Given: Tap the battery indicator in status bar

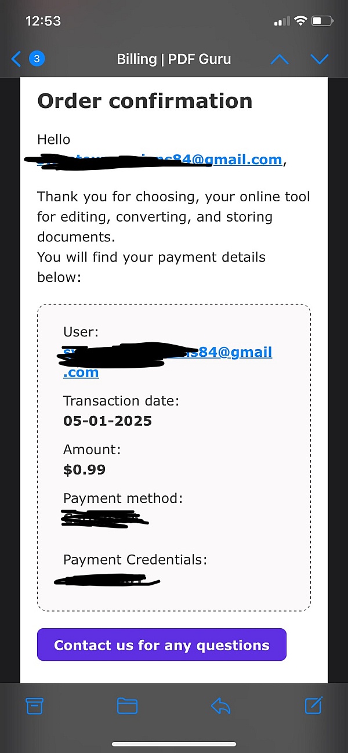Looking at the screenshot, I should pyautogui.click(x=322, y=21).
